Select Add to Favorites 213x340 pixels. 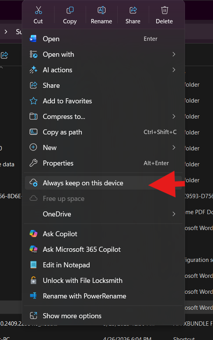pyautogui.click(x=103, y=101)
